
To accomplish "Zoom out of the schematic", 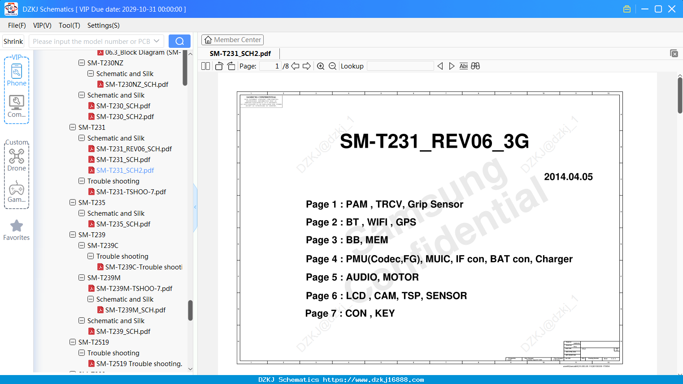I will 332,66.
